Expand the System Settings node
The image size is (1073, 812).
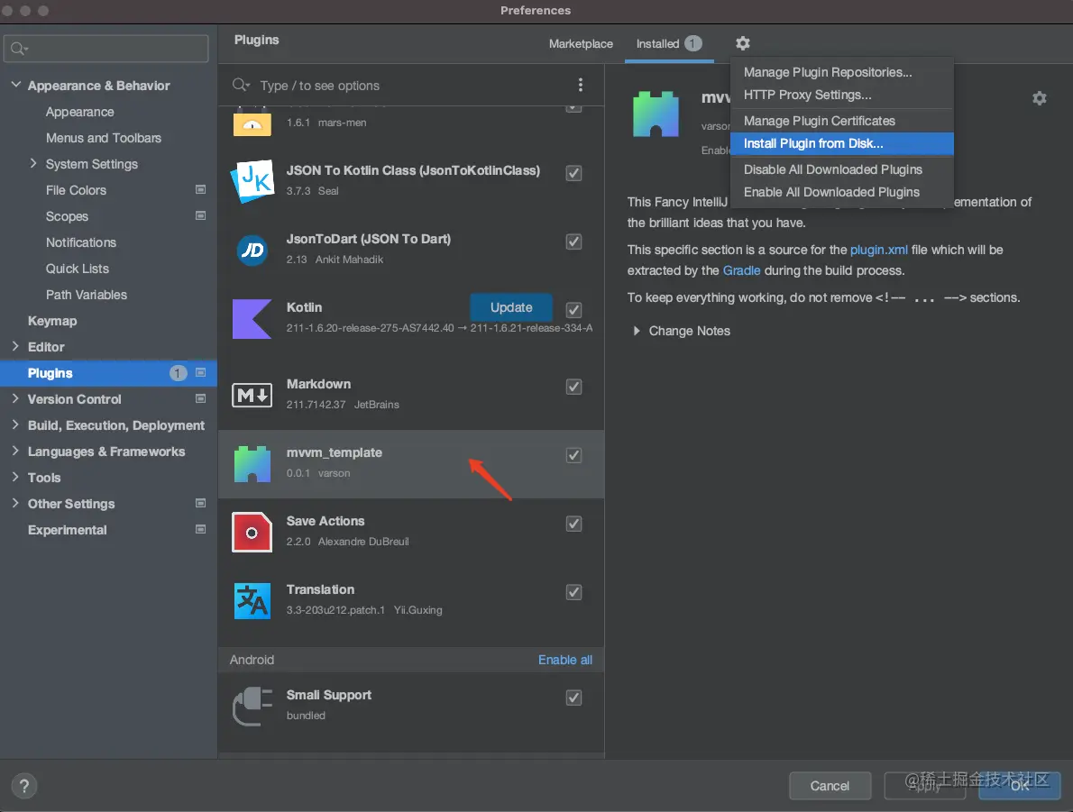coord(32,163)
